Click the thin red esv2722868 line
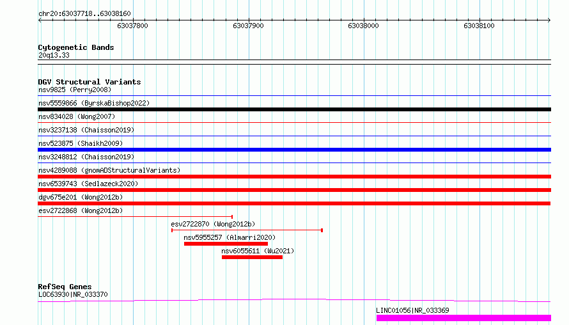Image resolution: width=569 pixels, height=325 pixels. point(135,217)
